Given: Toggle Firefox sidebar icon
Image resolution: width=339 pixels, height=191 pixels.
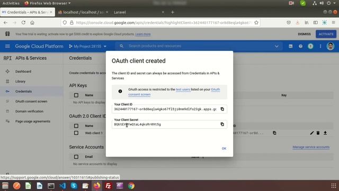Looking at the screenshot, I should [316, 22].
